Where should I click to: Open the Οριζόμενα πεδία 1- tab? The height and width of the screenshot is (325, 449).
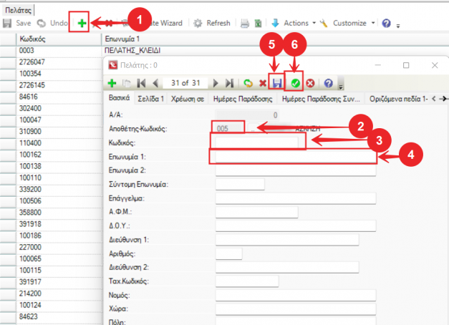point(398,99)
